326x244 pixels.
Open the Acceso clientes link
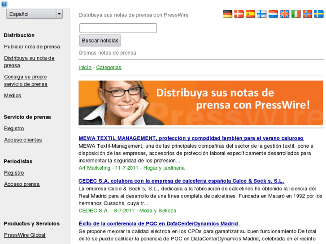tap(23, 140)
